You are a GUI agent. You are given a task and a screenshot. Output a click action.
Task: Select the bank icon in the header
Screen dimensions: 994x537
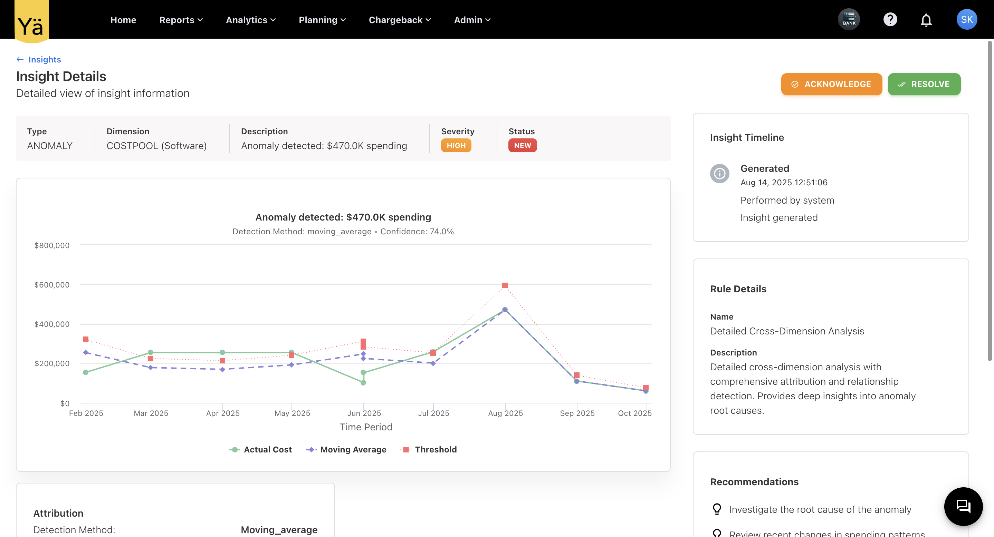point(849,19)
